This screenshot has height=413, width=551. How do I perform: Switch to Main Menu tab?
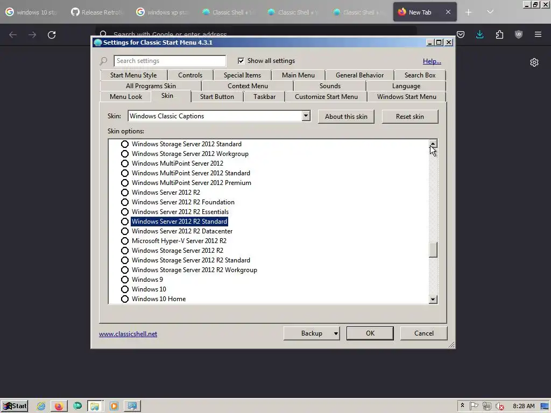click(x=298, y=75)
